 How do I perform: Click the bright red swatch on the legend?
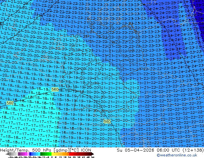70,154
